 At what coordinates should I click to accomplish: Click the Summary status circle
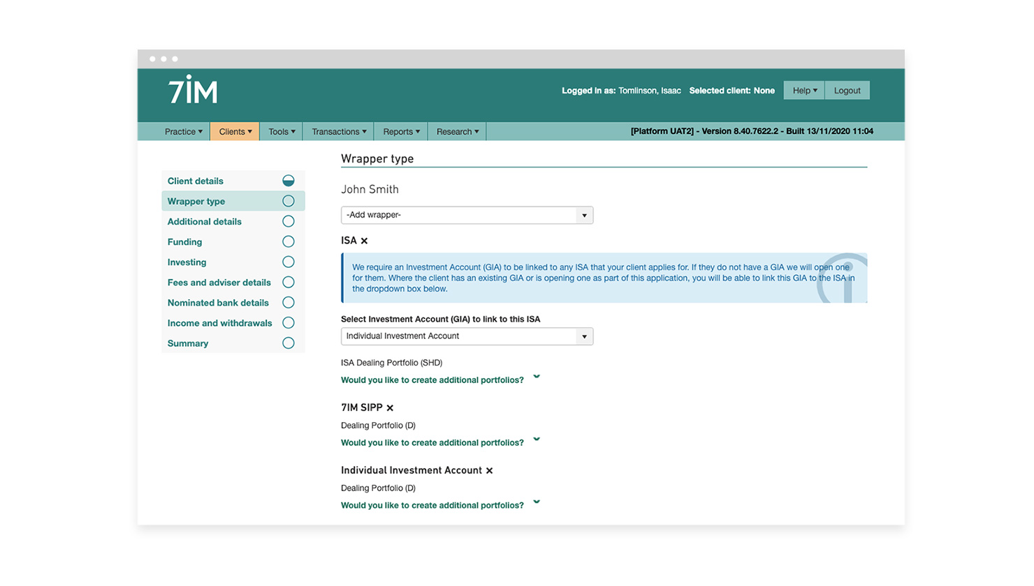point(289,343)
